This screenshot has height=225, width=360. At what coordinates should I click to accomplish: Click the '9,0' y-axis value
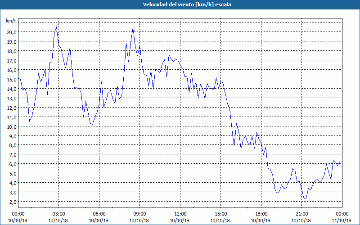point(13,136)
